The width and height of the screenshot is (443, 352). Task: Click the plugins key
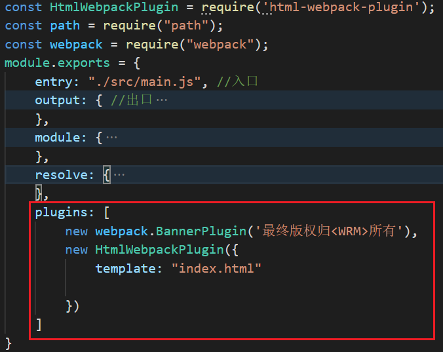(x=61, y=212)
